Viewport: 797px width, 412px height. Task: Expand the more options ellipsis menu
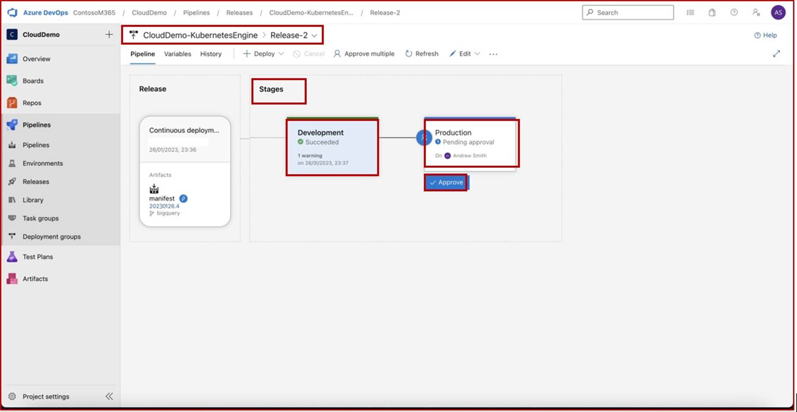pyautogui.click(x=493, y=54)
